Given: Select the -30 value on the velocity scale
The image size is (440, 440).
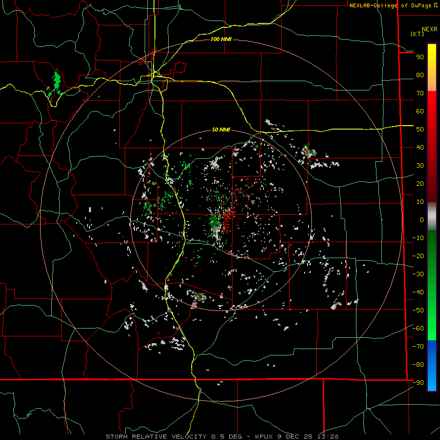Looking at the screenshot, I should [418, 274].
